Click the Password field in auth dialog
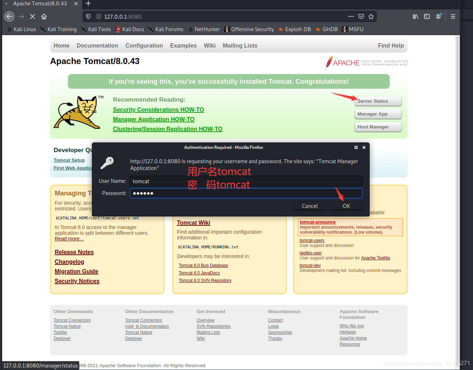Image resolution: width=473 pixels, height=370 pixels. 246,193
